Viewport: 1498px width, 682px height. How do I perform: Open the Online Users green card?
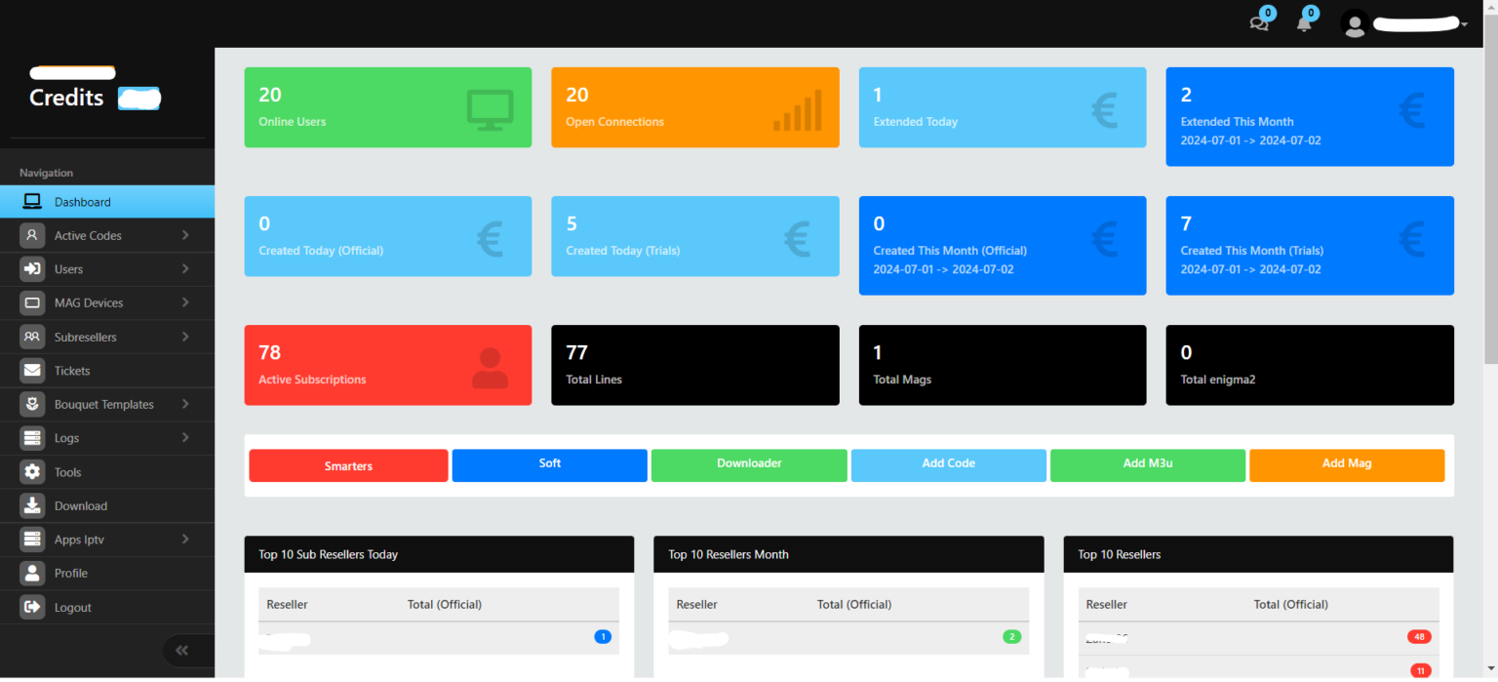click(388, 107)
